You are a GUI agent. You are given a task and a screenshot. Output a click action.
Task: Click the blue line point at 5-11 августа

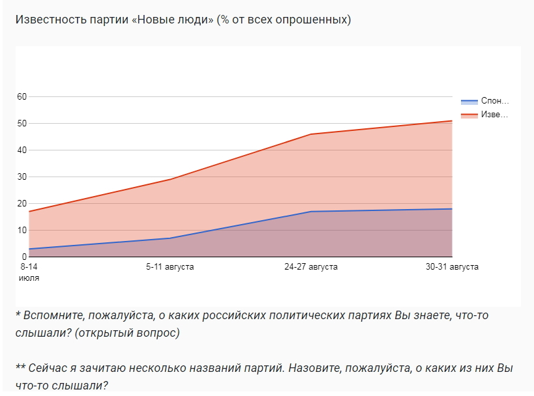[x=170, y=238]
